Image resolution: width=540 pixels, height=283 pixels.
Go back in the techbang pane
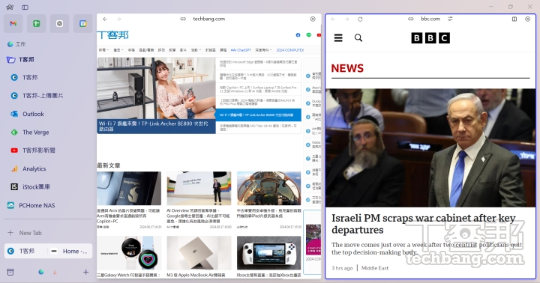pos(105,19)
